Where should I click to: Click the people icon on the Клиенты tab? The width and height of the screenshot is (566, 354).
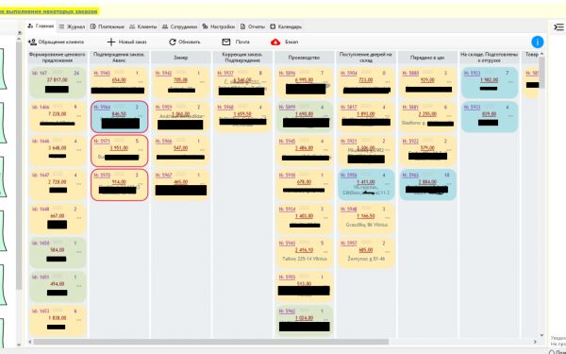[x=132, y=26]
